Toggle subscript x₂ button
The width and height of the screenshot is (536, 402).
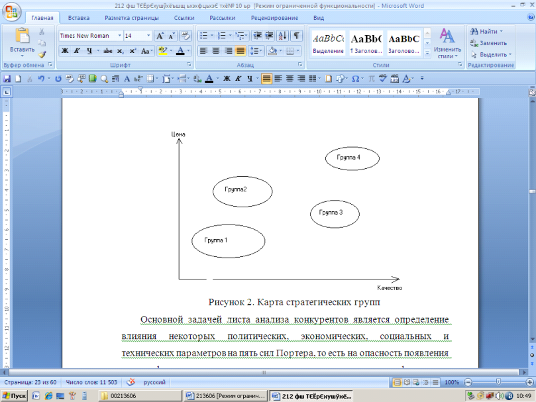(x=121, y=51)
